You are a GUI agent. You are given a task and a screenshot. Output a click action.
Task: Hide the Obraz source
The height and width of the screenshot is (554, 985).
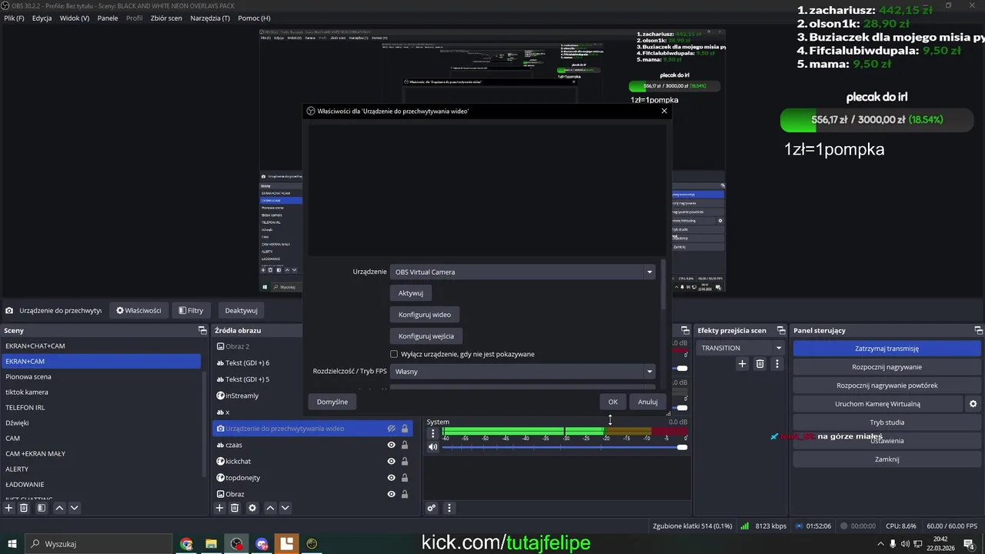tap(391, 494)
